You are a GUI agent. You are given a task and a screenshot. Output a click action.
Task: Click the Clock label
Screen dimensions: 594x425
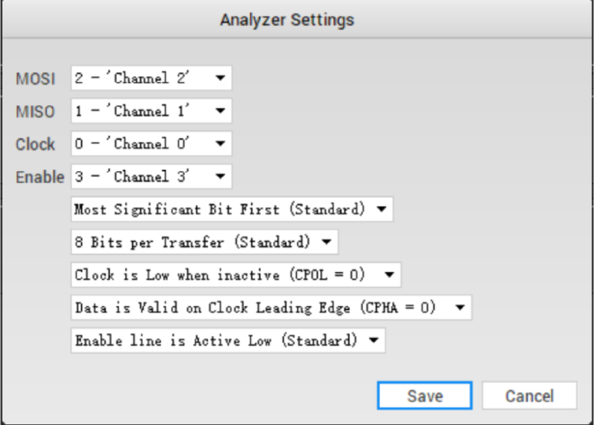pyautogui.click(x=36, y=144)
